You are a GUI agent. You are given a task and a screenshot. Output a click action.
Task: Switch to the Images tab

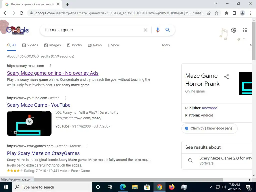coord(52,45)
